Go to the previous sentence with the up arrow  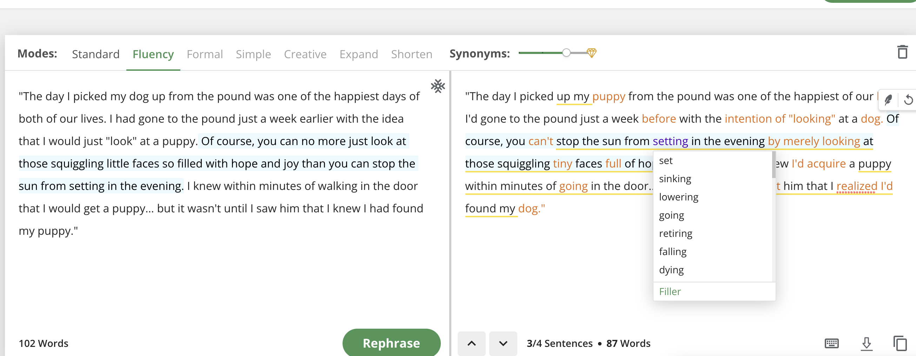472,343
